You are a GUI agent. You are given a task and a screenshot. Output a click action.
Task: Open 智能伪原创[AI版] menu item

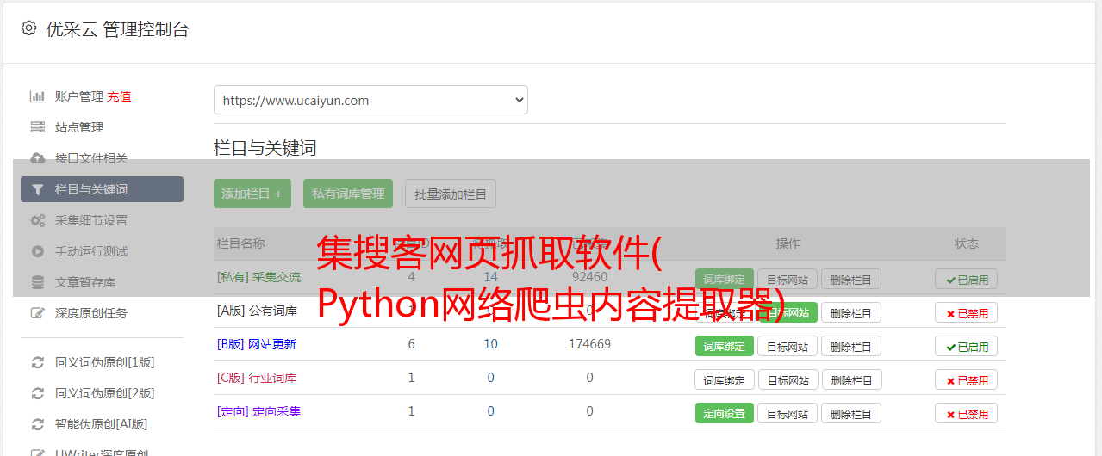click(x=102, y=424)
